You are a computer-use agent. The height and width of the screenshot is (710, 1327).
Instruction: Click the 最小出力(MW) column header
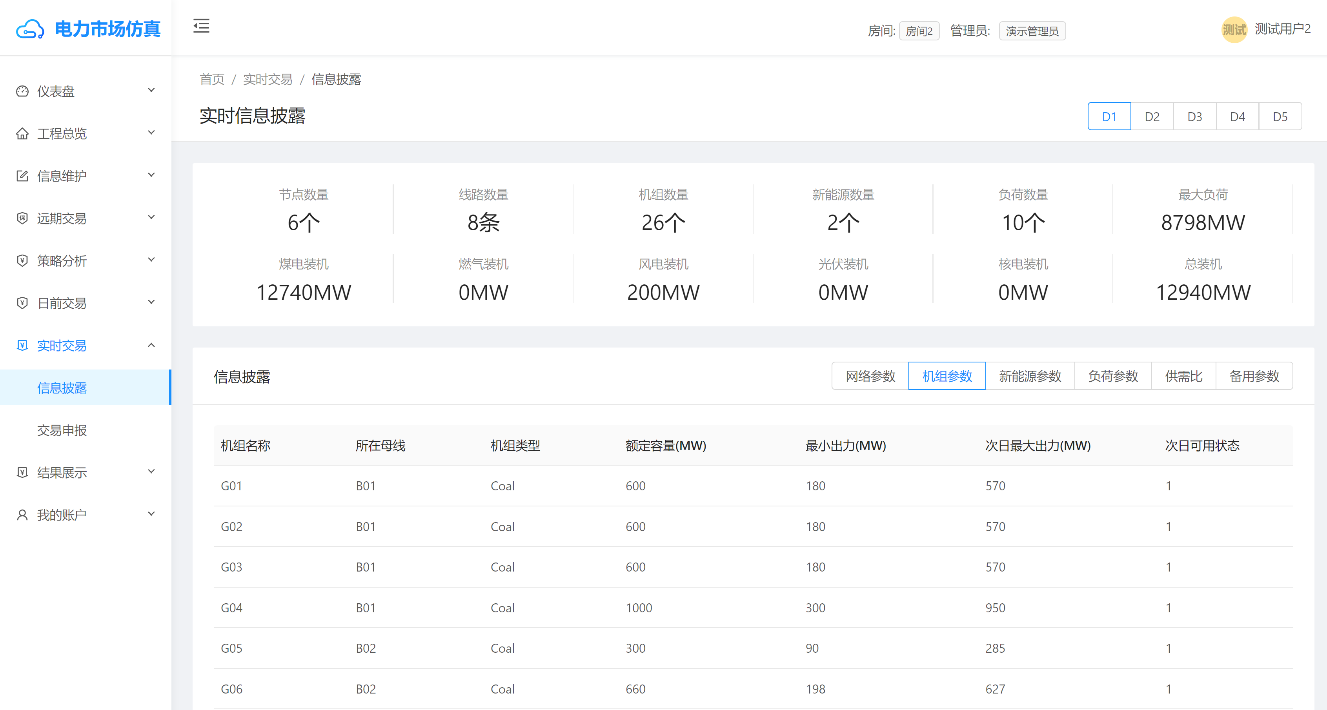coord(845,445)
